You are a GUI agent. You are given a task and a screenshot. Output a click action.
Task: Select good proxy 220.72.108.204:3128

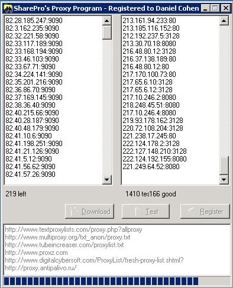click(x=153, y=128)
